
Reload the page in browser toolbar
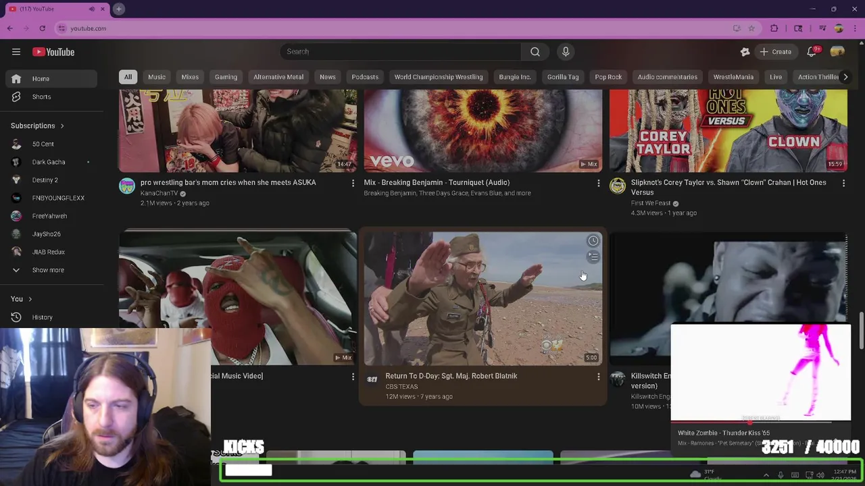coord(42,28)
